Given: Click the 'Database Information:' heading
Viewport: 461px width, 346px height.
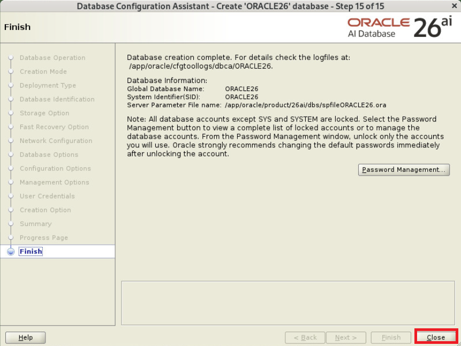Looking at the screenshot, I should tap(167, 81).
